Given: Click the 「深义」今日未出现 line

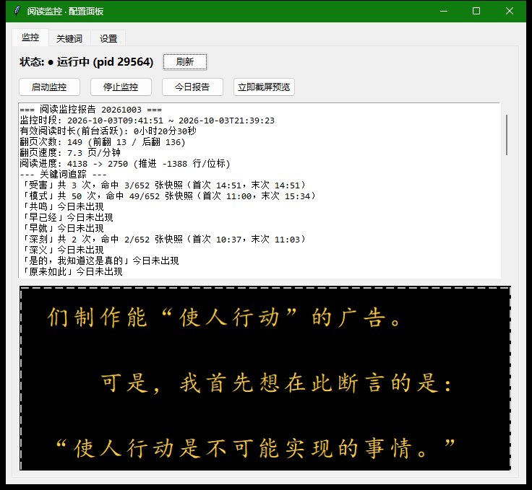Looking at the screenshot, I should point(62,250).
